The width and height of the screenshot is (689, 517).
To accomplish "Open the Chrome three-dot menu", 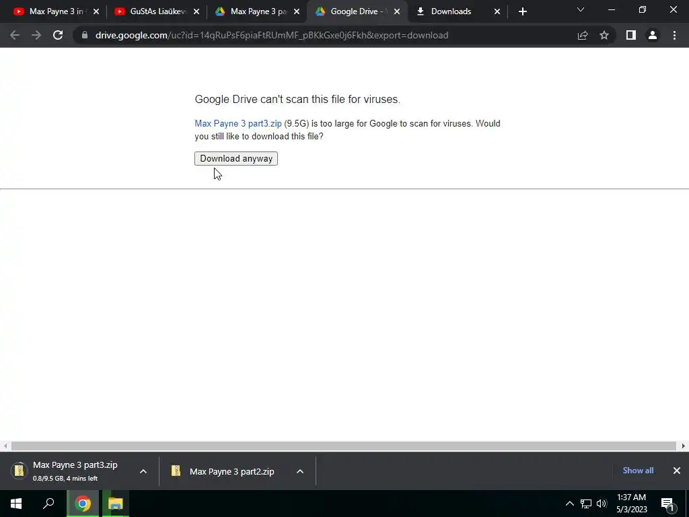I will (x=674, y=35).
